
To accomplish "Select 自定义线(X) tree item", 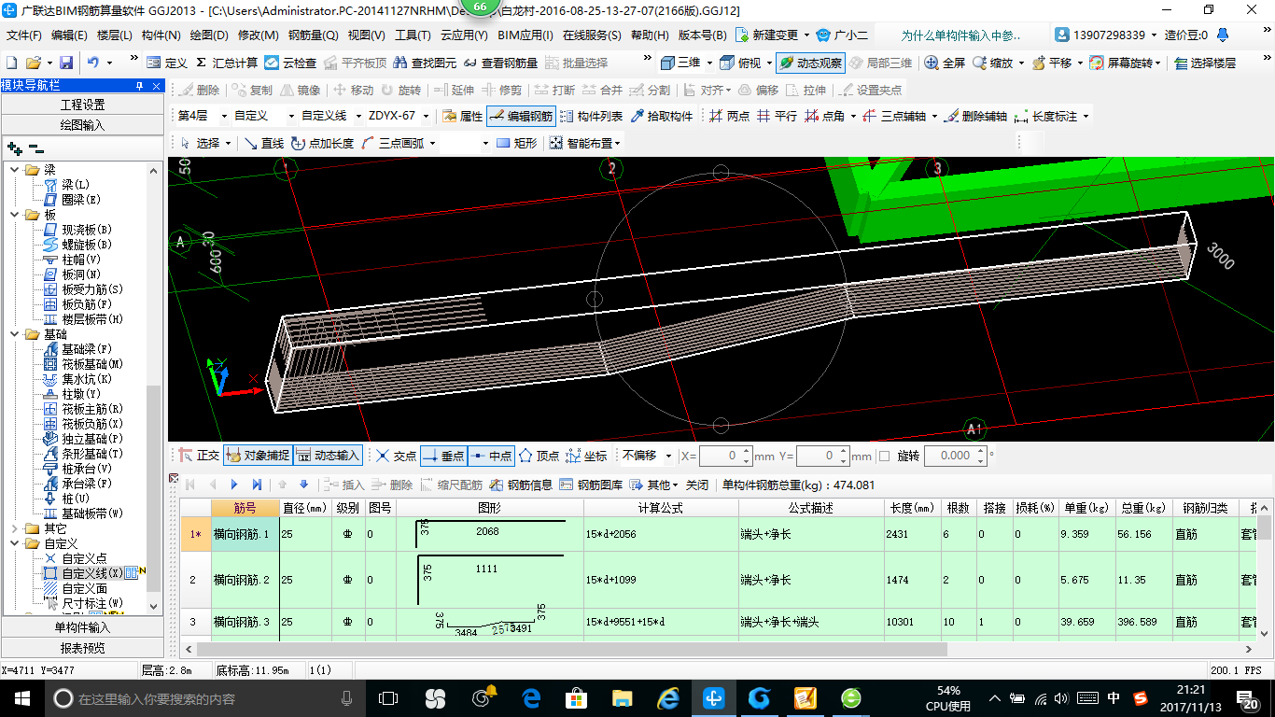I will [91, 572].
